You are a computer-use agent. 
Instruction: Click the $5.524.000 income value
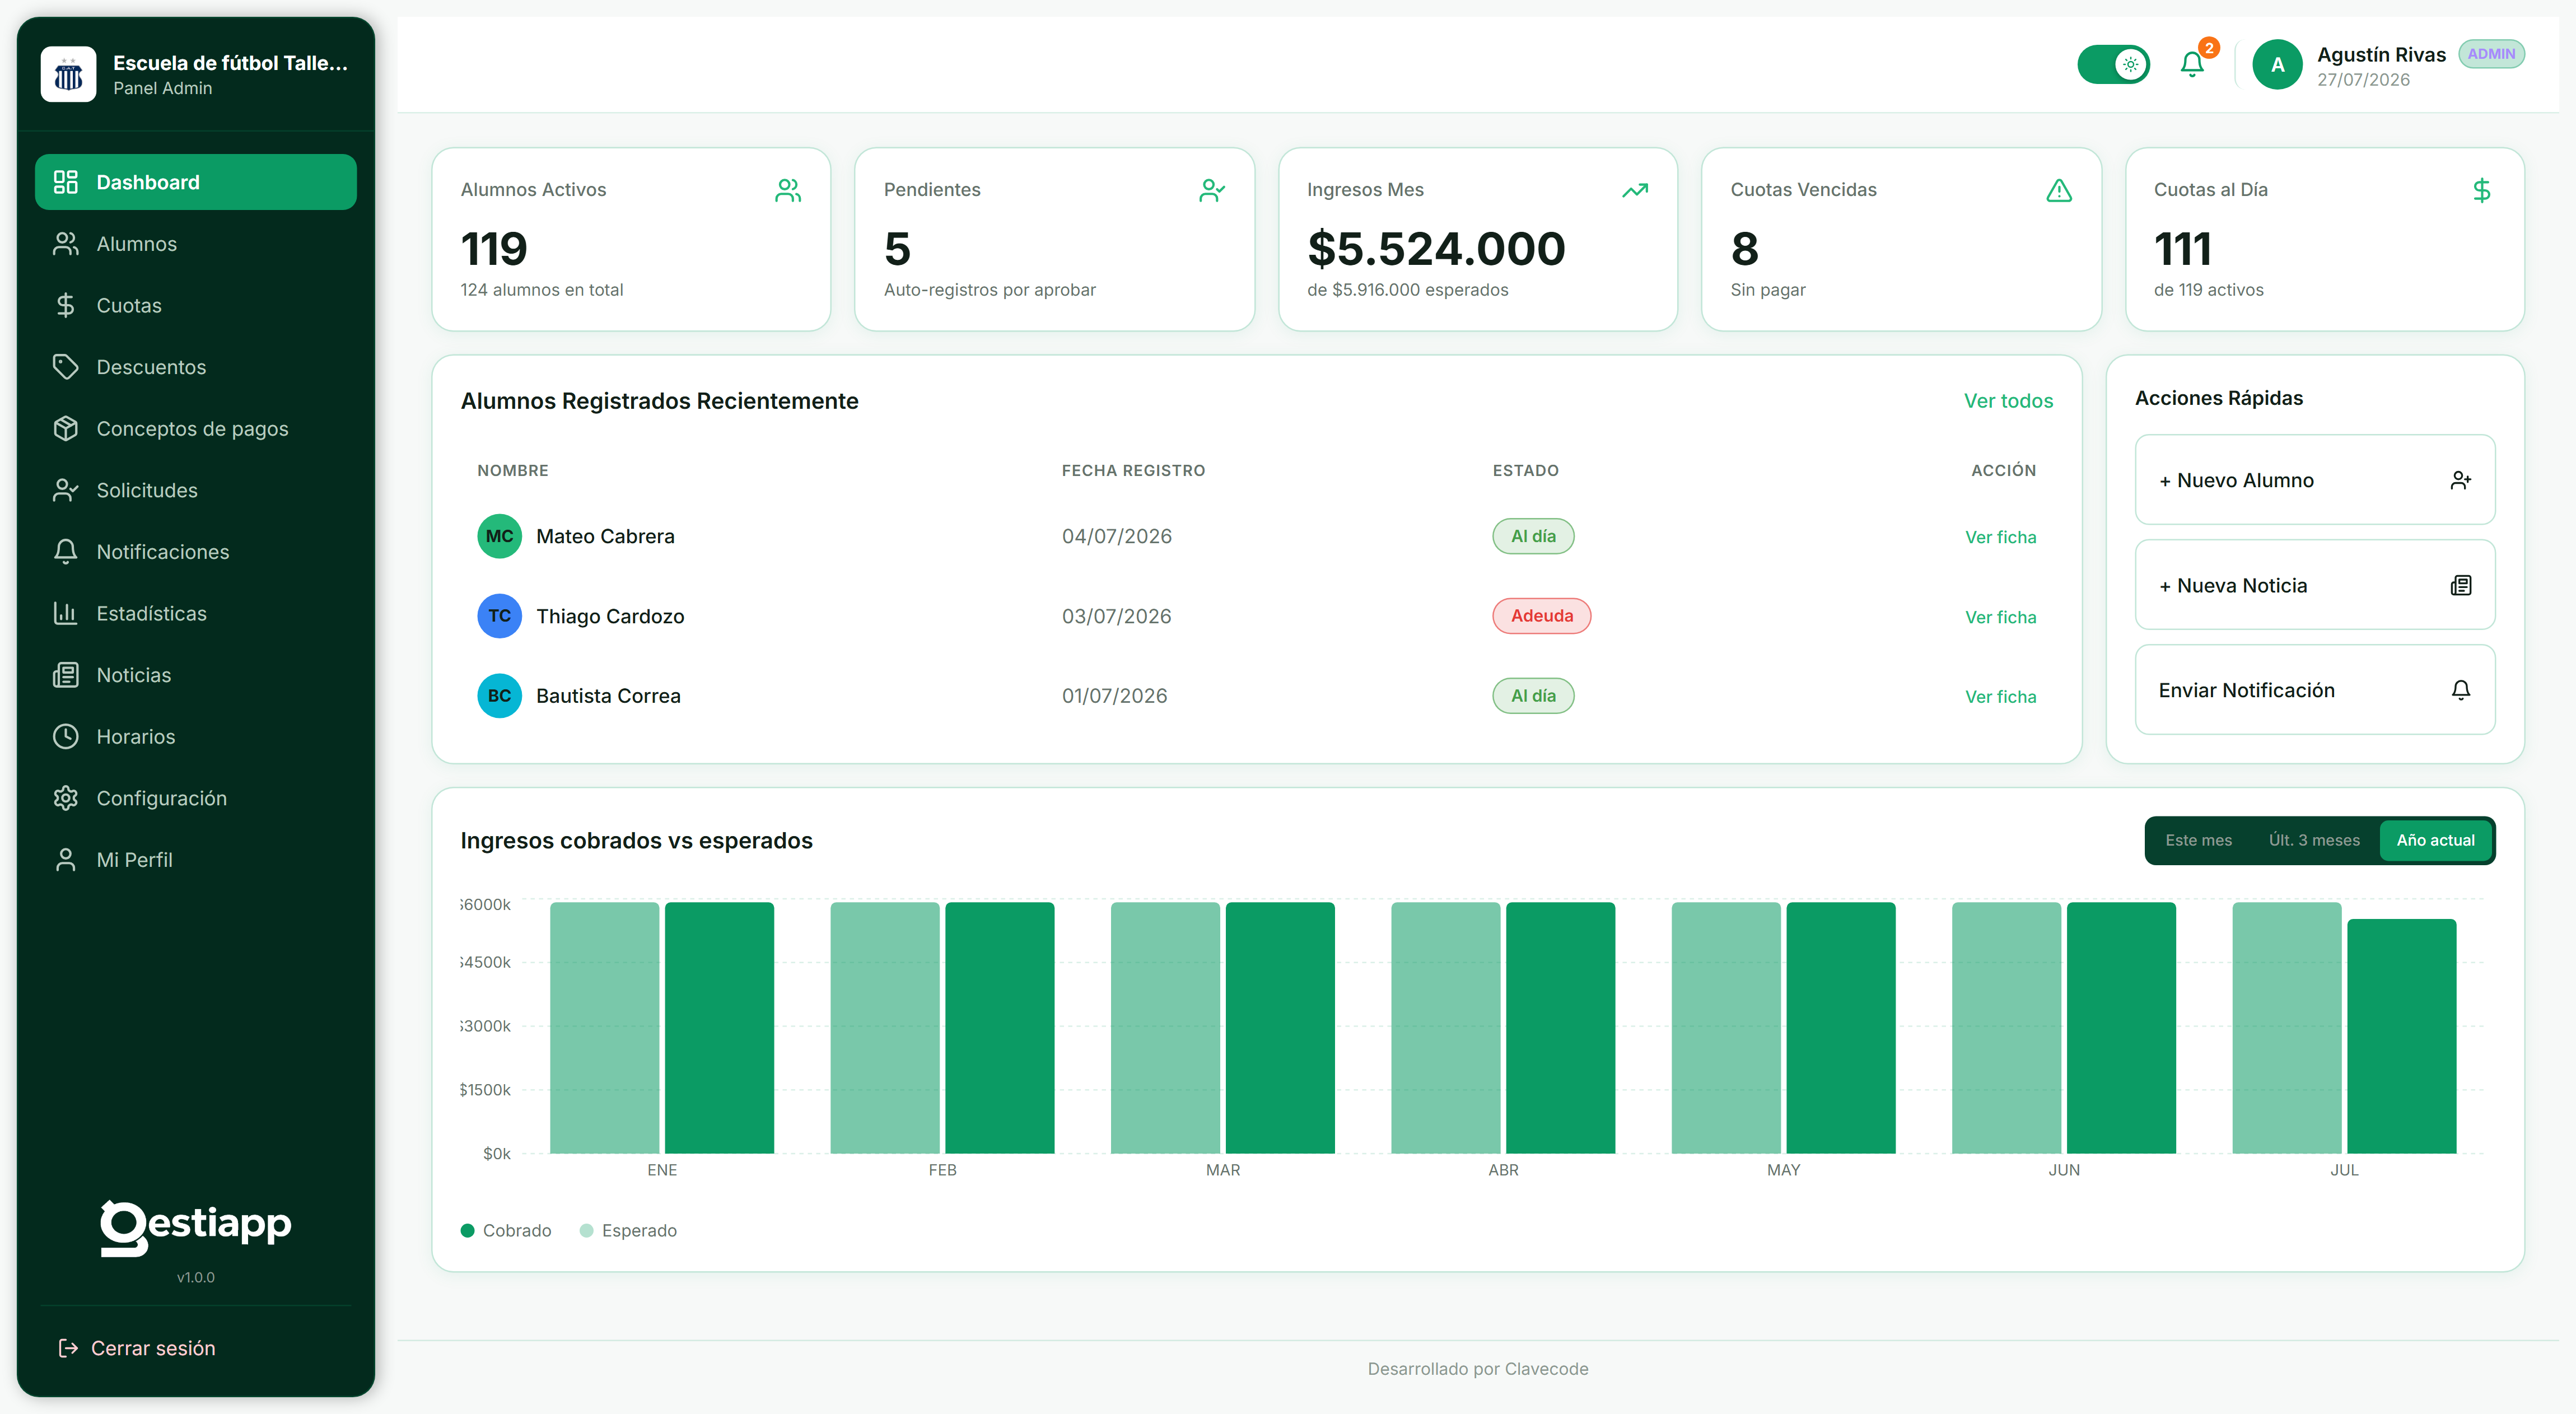pyautogui.click(x=1436, y=249)
